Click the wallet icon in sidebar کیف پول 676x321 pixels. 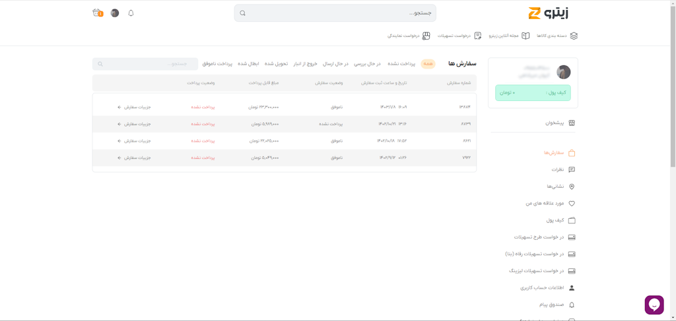coord(572,220)
